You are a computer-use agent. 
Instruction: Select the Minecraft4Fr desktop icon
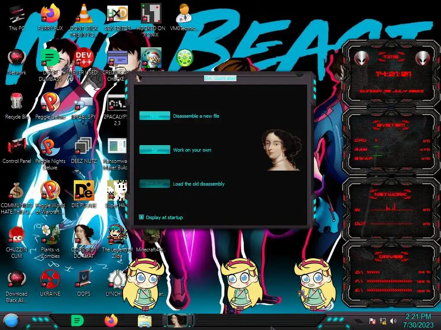151,240
